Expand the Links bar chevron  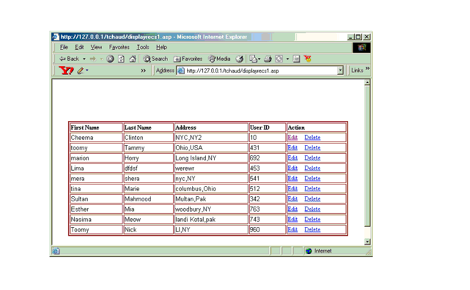(x=368, y=69)
